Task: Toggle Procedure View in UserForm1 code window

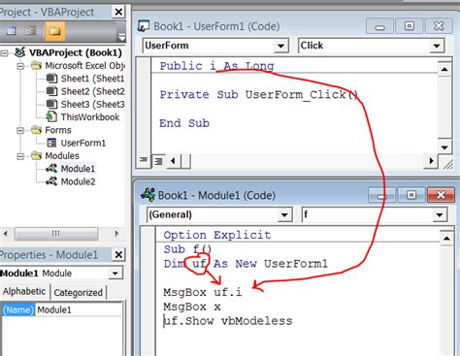Action: tap(144, 160)
